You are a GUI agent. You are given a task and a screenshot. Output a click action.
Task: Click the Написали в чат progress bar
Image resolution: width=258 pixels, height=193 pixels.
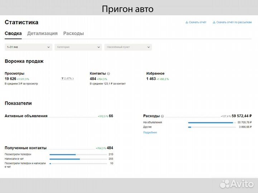[x=78, y=159]
